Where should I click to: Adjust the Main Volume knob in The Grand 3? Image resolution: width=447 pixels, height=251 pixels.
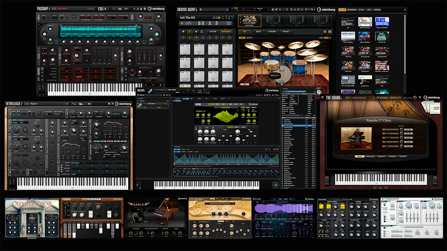(x=415, y=98)
